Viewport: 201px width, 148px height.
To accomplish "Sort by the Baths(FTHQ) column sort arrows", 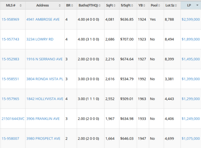I will tap(100, 5).
